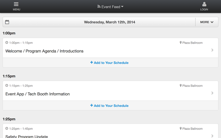Open Safety Program Update via right chevron

212,136
